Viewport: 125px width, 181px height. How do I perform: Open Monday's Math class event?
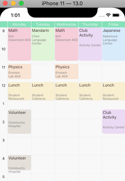pos(19,44)
